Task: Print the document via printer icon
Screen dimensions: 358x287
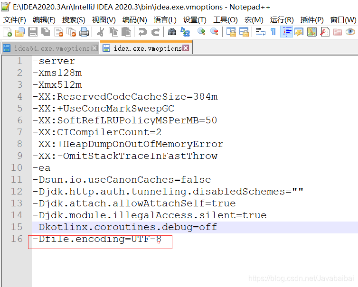Action: 84,32
